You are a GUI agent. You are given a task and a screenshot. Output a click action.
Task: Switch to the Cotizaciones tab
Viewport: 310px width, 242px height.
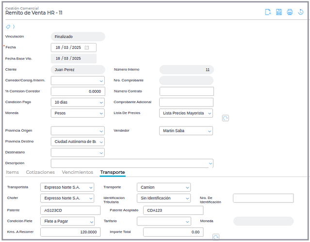point(40,172)
